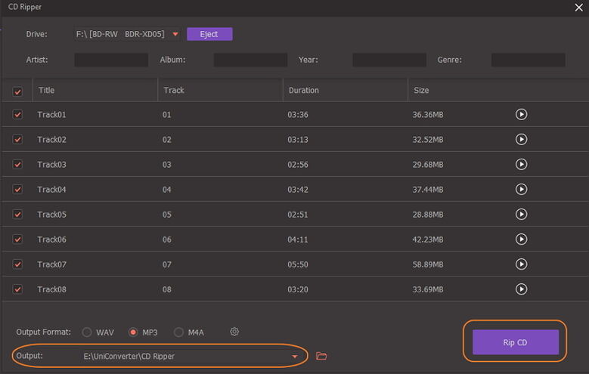
Task: Deselect Track04 checkbox
Action: click(17, 189)
